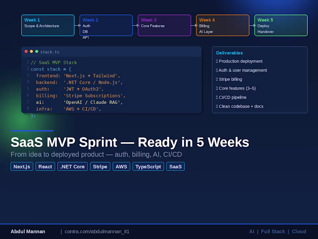Screen dimensions: 318x239
Task: Select the Week 4 Billing AI Layer card
Action: [x=223, y=25]
